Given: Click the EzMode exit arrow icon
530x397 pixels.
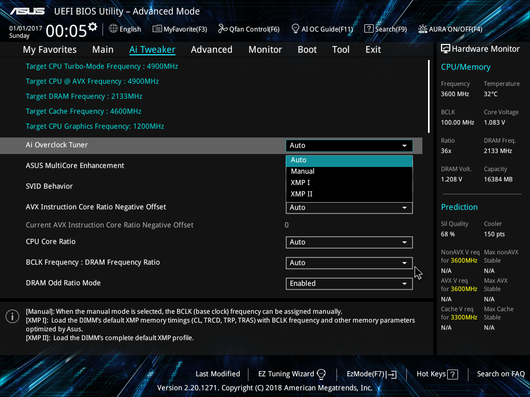Looking at the screenshot, I should point(391,374).
